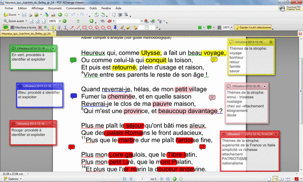
Task: Click green zoom out minus button
Action: click(64, 21)
